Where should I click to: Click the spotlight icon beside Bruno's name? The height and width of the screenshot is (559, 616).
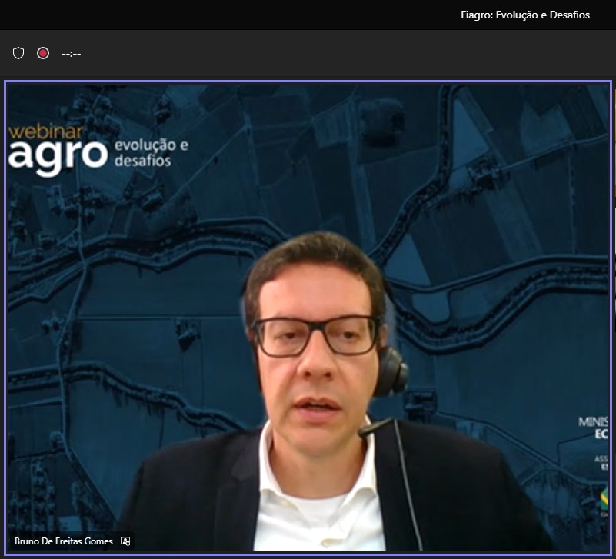pos(125,541)
